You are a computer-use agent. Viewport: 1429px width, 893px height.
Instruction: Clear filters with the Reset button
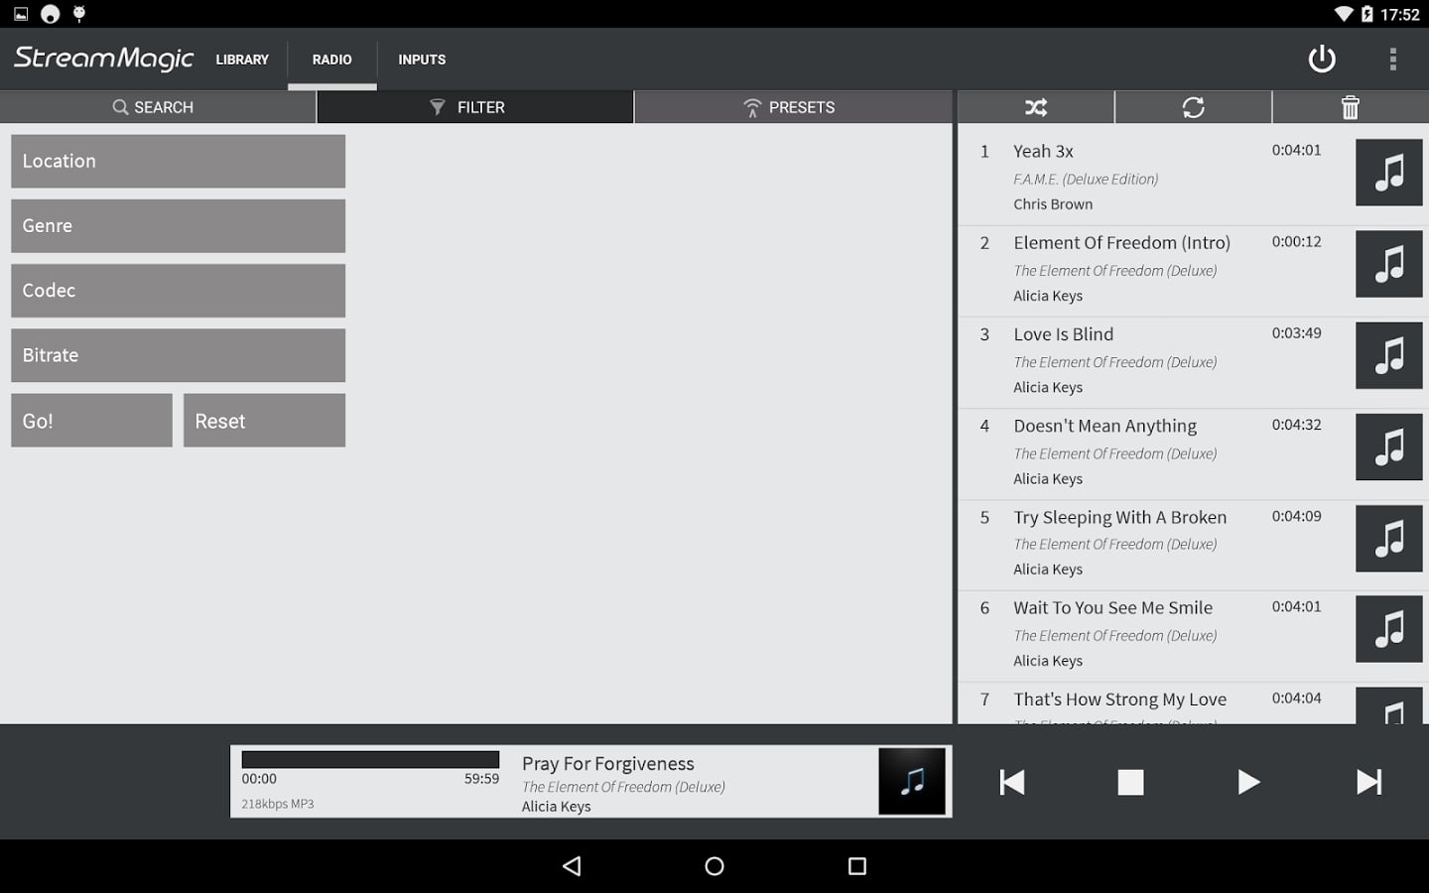point(264,420)
